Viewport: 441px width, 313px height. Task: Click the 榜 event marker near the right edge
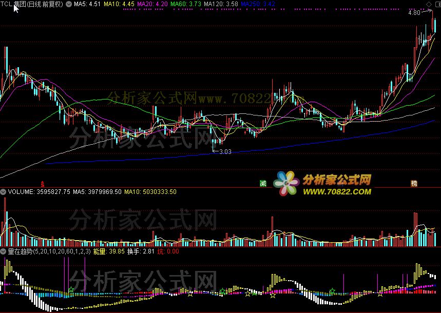414,184
